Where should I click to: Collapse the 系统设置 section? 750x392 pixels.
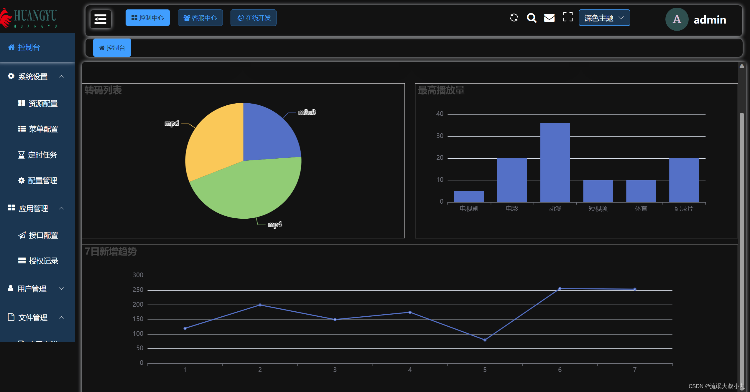[62, 77]
